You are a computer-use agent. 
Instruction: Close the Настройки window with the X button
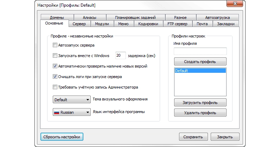click(x=235, y=3)
